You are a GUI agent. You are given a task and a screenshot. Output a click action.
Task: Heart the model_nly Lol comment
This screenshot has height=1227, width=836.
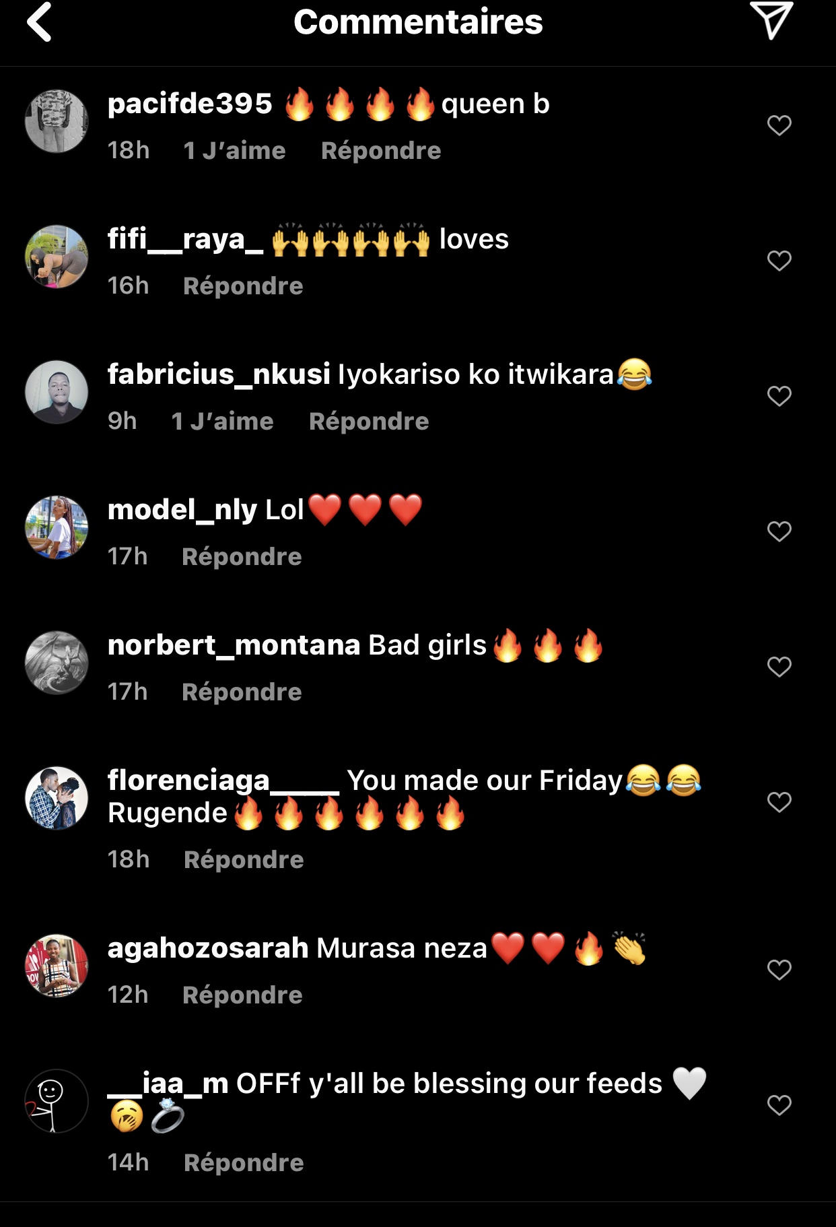[x=779, y=531]
